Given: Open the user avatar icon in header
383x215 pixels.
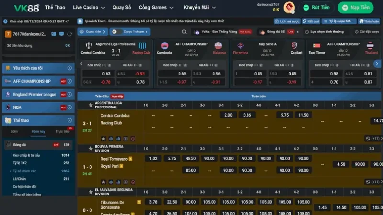Looking at the screenshot, I should (289, 7).
